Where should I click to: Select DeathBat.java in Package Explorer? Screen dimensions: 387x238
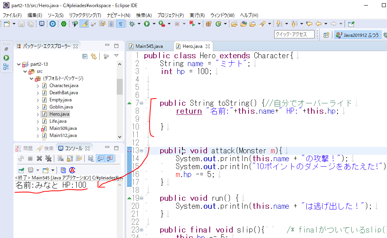pyautogui.click(x=64, y=93)
